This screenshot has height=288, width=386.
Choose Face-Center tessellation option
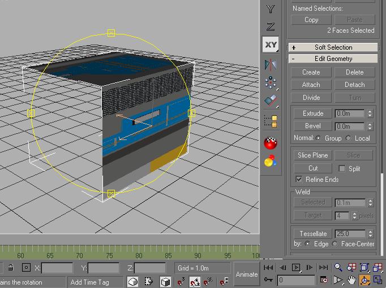point(335,244)
